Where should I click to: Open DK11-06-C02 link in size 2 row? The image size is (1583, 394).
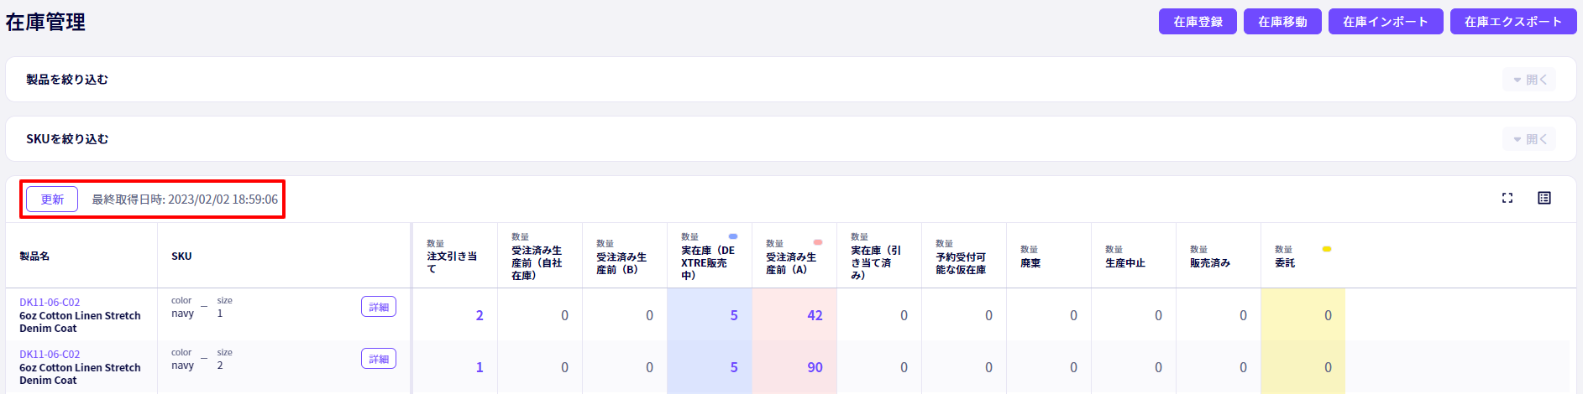[50, 355]
